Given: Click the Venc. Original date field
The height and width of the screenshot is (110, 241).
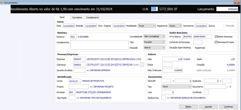Looking at the screenshot, I should click(x=119, y=26).
